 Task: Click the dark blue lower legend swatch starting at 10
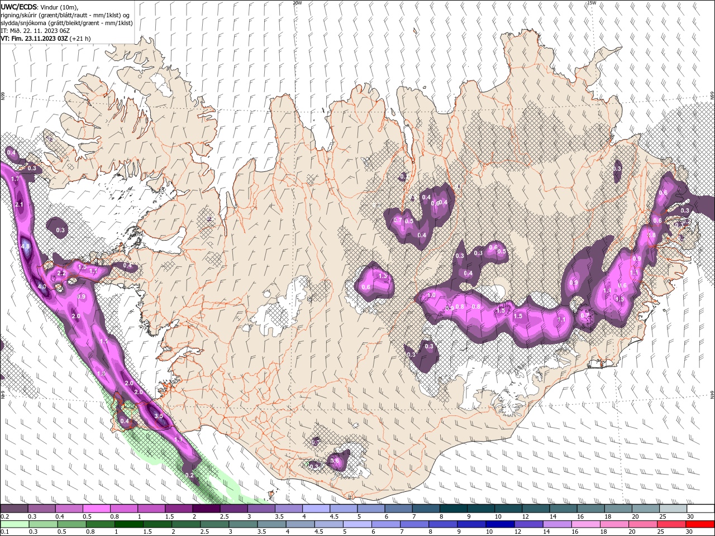pyautogui.click(x=499, y=524)
